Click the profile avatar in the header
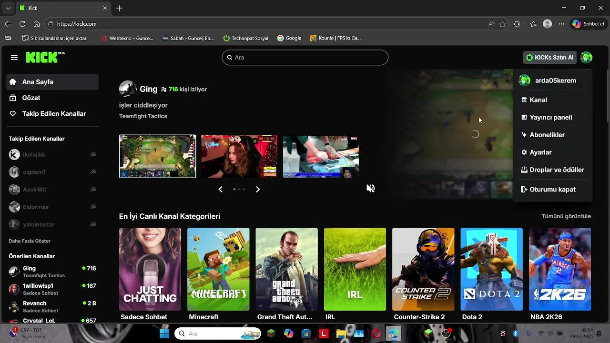 (x=586, y=58)
